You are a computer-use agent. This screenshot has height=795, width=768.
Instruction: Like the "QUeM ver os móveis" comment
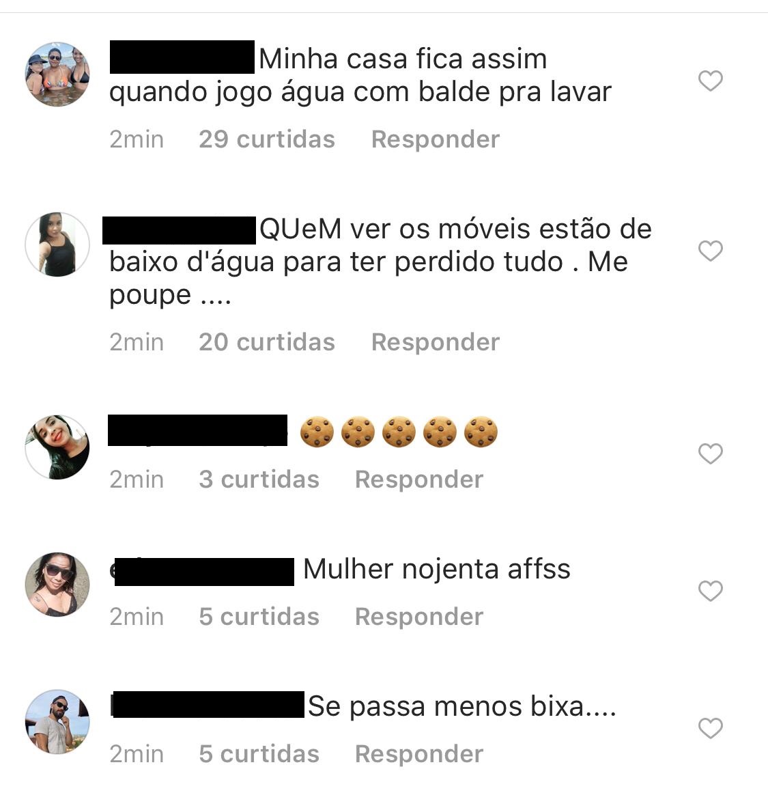coord(710,251)
